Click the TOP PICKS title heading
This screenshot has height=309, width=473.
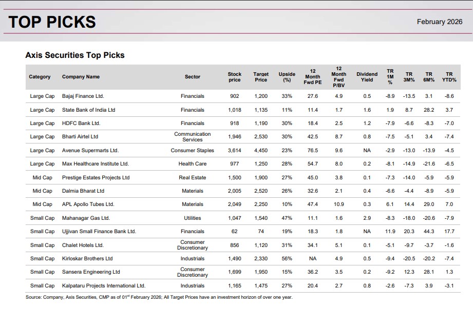(x=51, y=22)
